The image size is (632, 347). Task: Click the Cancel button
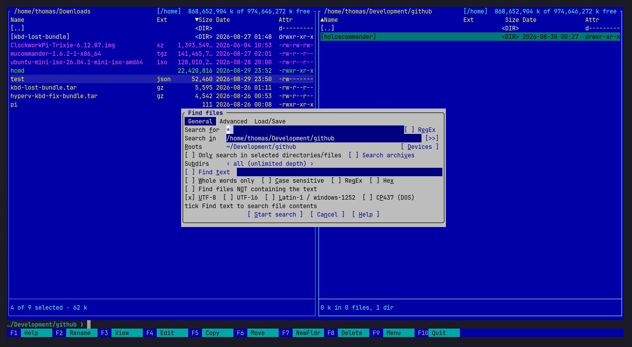click(327, 215)
